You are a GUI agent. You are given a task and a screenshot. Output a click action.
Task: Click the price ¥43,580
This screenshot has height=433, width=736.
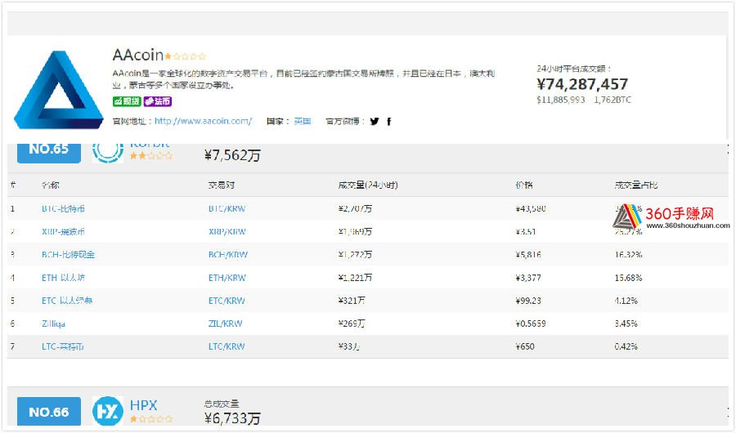click(531, 209)
